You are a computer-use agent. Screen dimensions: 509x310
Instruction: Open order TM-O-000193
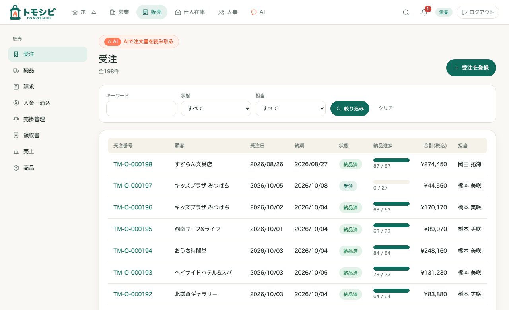[x=133, y=273]
